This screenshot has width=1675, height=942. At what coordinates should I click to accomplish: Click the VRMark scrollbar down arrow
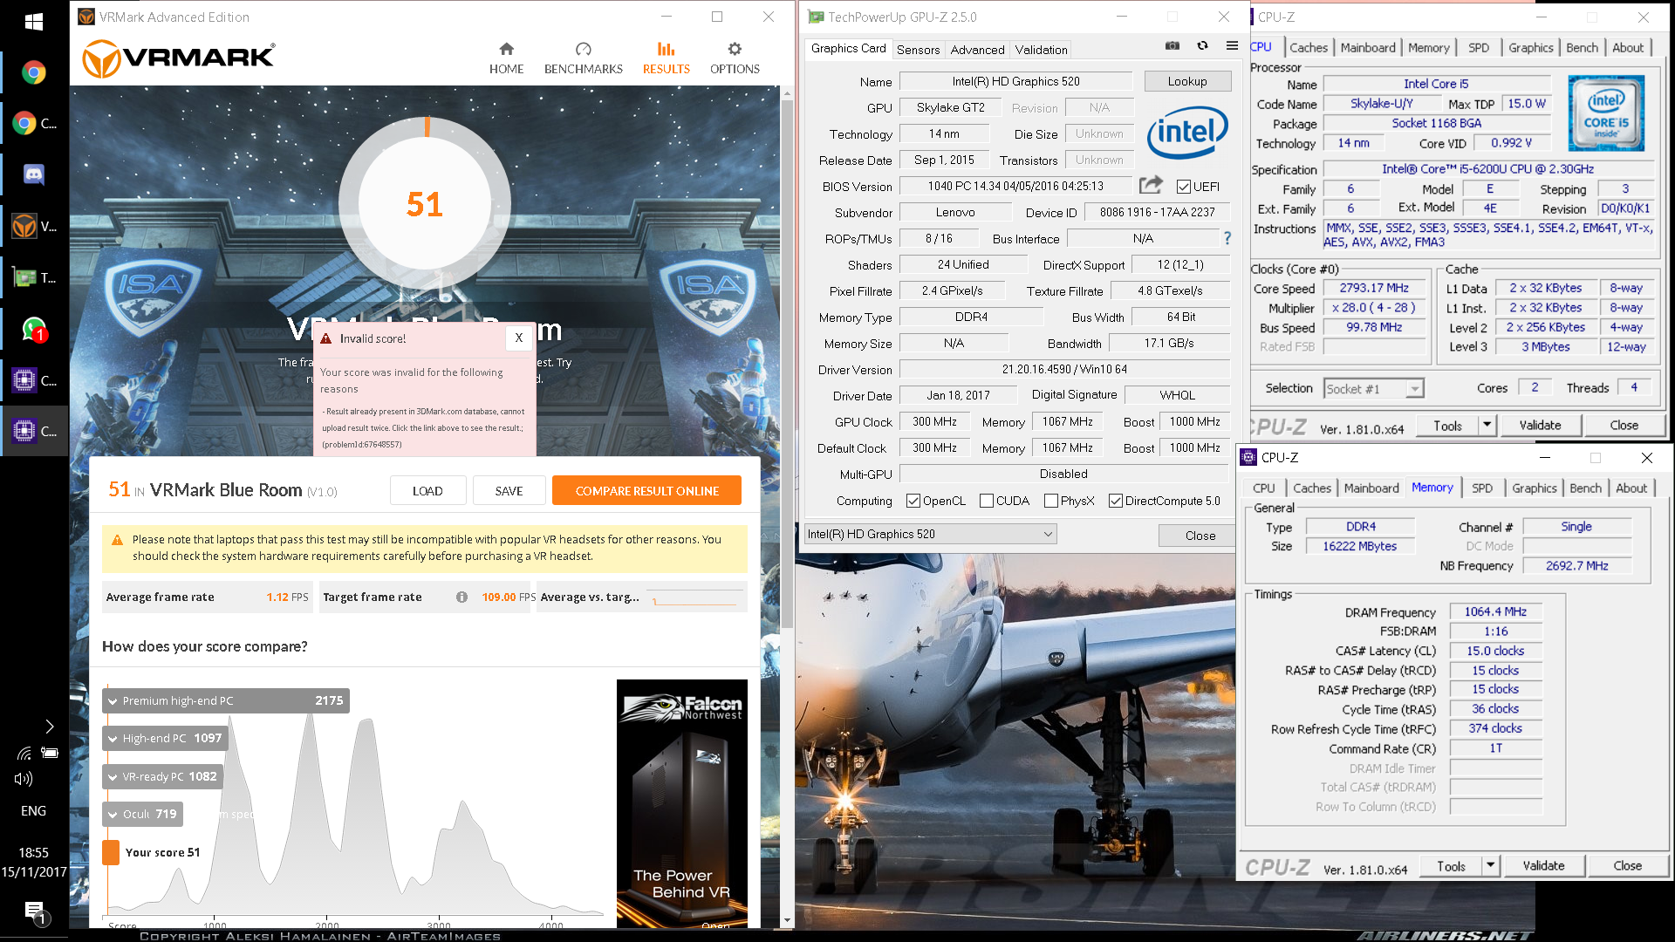[x=787, y=919]
